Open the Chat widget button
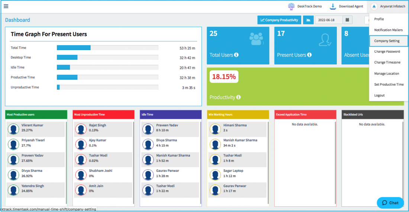 (390, 203)
